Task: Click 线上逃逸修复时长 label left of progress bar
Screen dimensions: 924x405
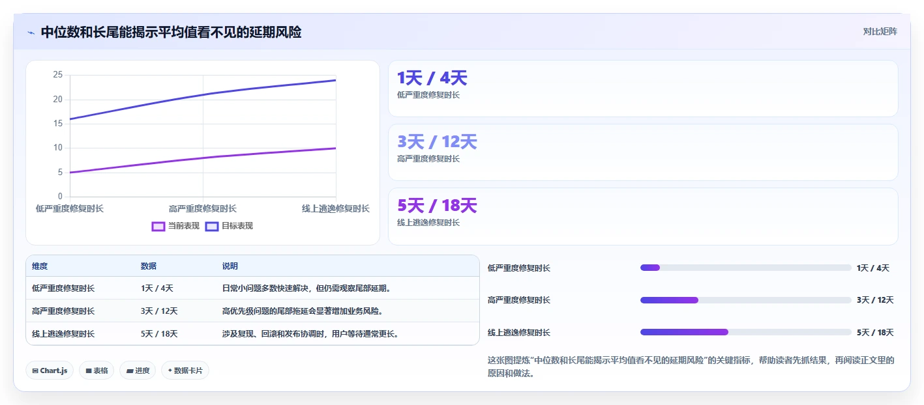Action: (x=519, y=333)
